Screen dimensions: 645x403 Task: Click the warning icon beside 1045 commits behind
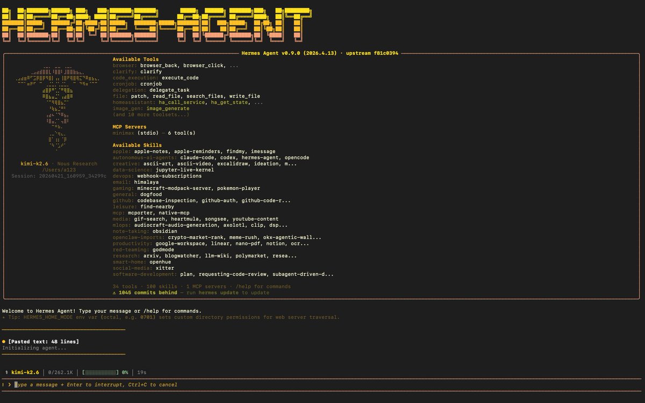pyautogui.click(x=114, y=293)
